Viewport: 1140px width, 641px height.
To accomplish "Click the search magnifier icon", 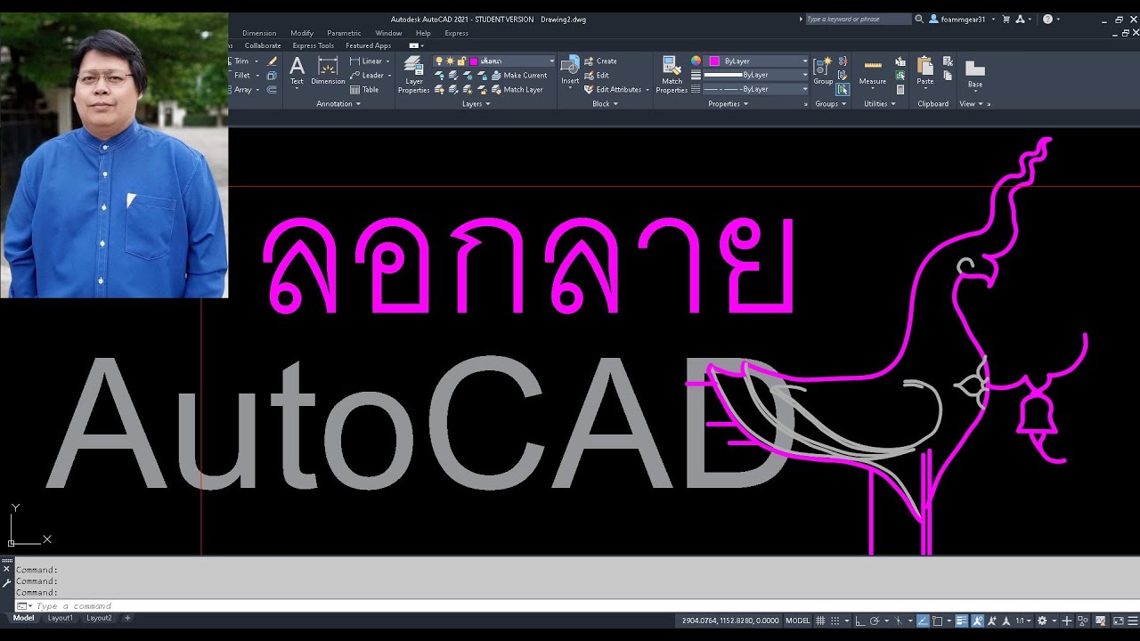I will click(919, 19).
